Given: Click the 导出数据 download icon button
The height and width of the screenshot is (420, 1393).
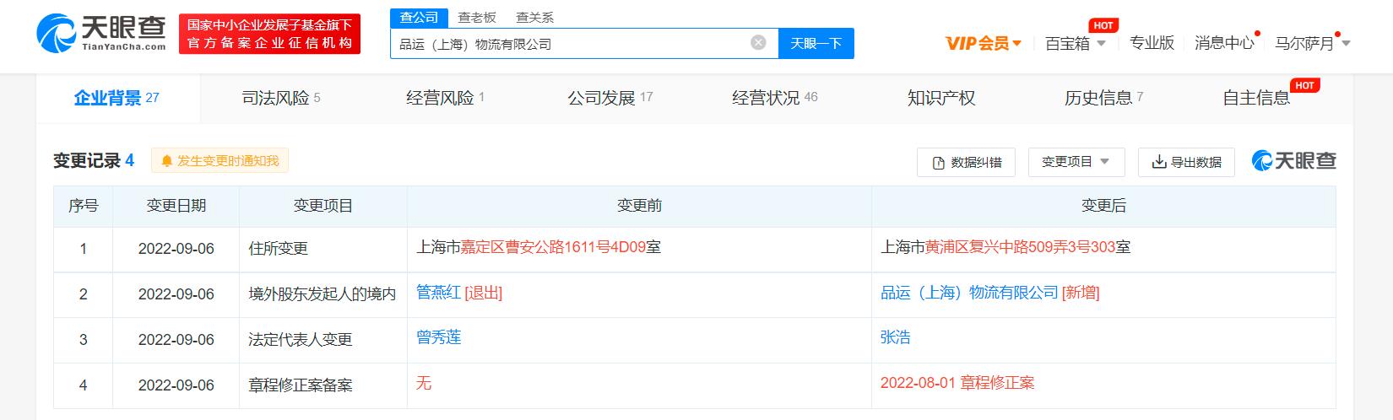Looking at the screenshot, I should pos(1186,162).
